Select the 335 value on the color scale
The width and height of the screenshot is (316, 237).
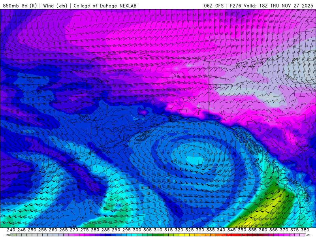[211, 230]
